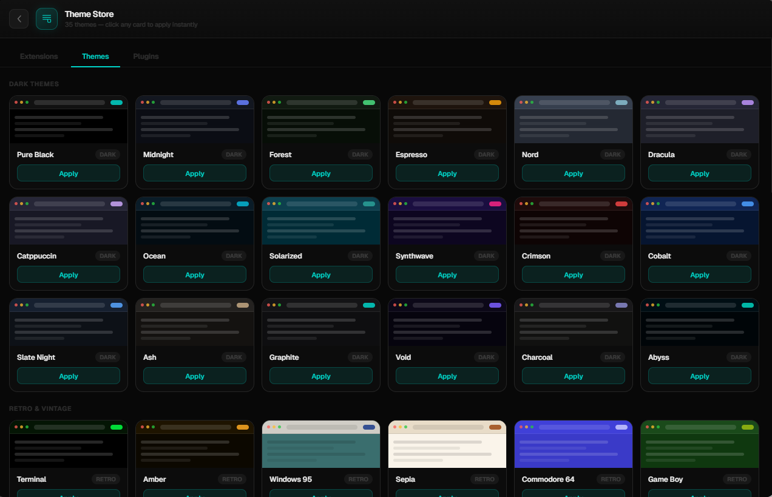
Task: Switch to the Extensions tab
Action: 38,56
